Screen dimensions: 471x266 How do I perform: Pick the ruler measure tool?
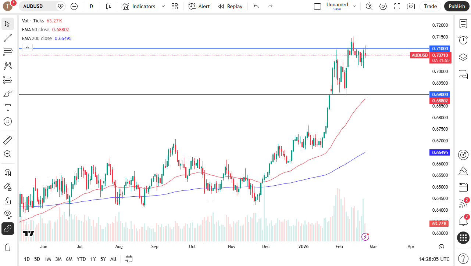point(7,140)
